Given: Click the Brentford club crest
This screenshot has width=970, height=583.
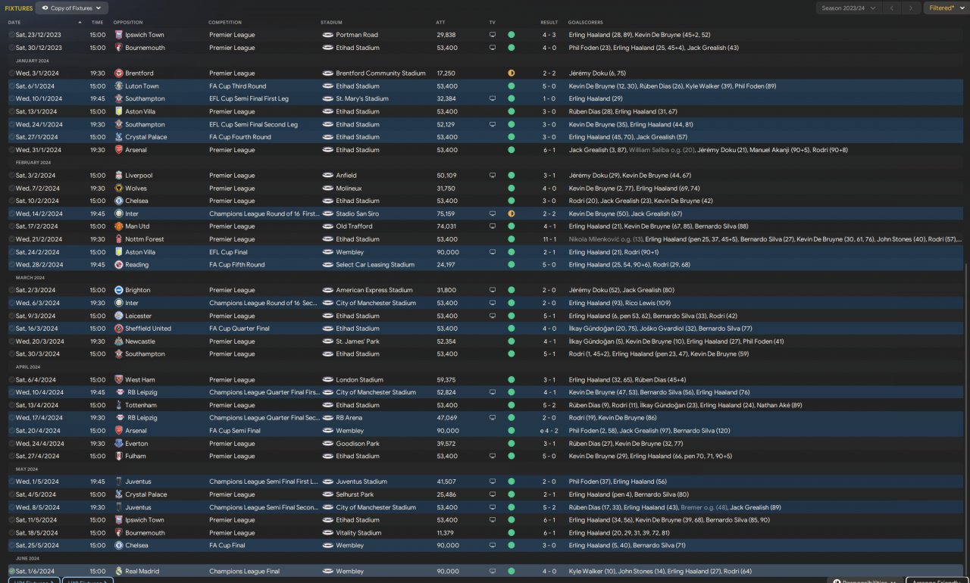Looking at the screenshot, I should point(119,73).
